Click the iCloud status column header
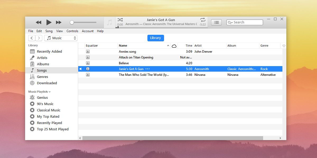Image resolution: width=317 pixels, height=158 pixels. (x=174, y=46)
